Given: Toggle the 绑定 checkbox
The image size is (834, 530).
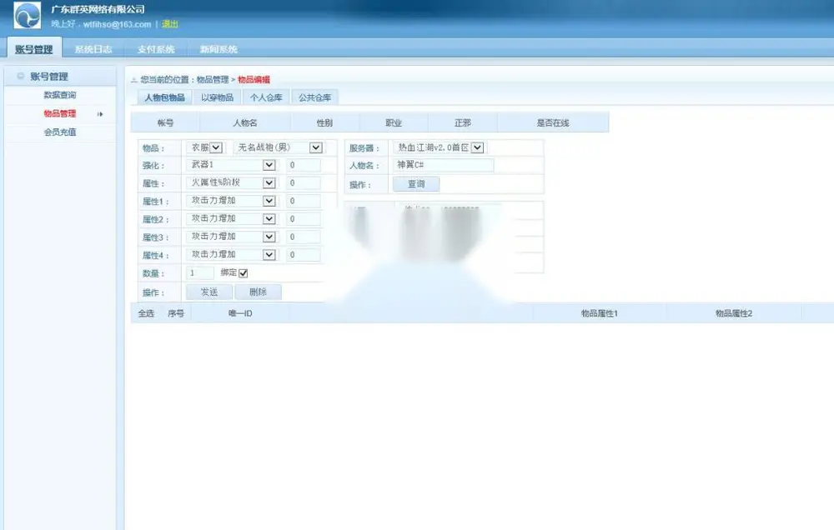Looking at the screenshot, I should 243,273.
